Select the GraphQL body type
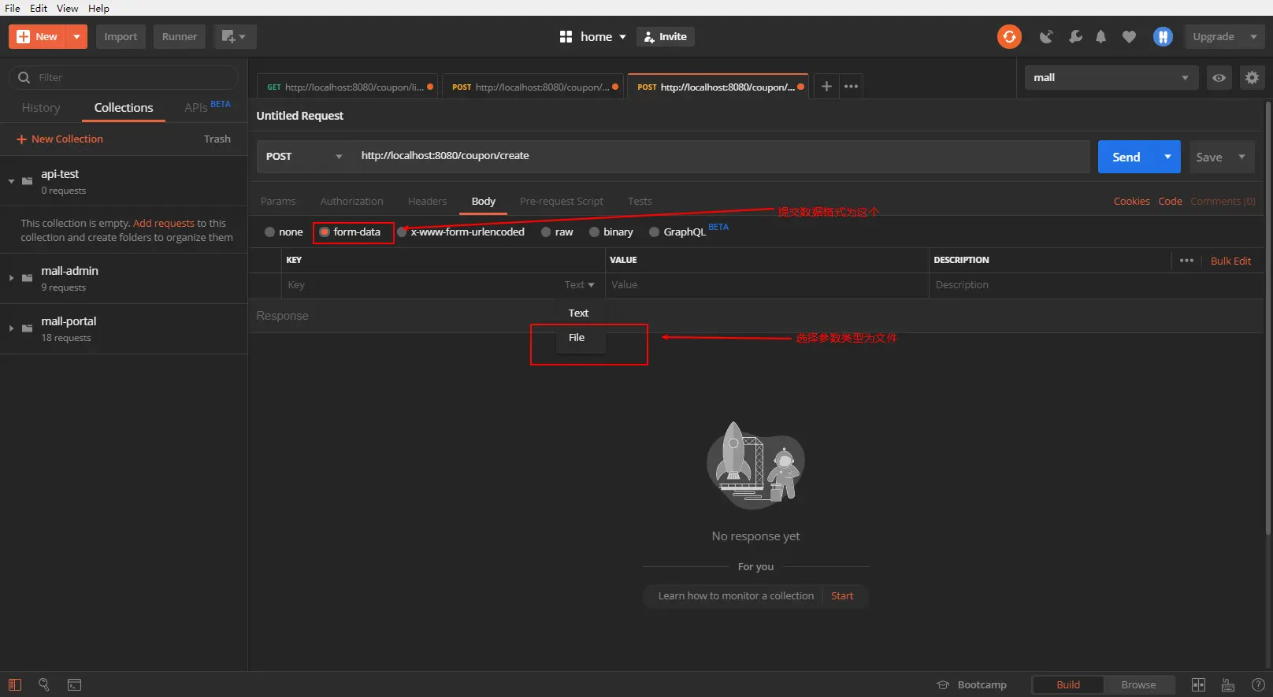The image size is (1273, 697). pos(654,232)
